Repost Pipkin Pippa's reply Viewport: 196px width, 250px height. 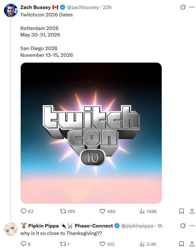pos(63,244)
